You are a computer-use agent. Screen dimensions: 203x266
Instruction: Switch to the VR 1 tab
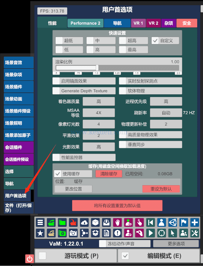click(138, 23)
